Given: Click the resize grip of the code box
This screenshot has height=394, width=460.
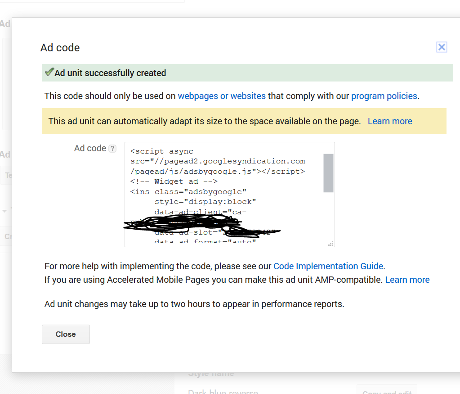Looking at the screenshot, I should 331,244.
